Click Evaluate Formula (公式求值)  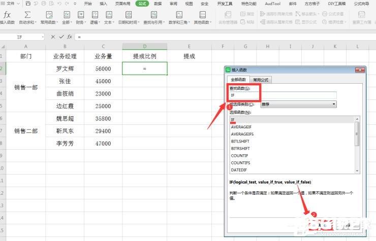pyautogui.click(x=333, y=14)
